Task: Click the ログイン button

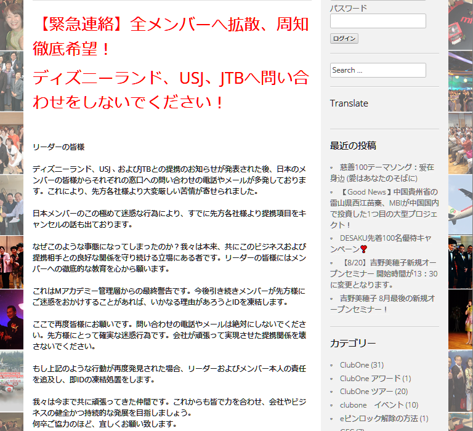Action: point(344,39)
